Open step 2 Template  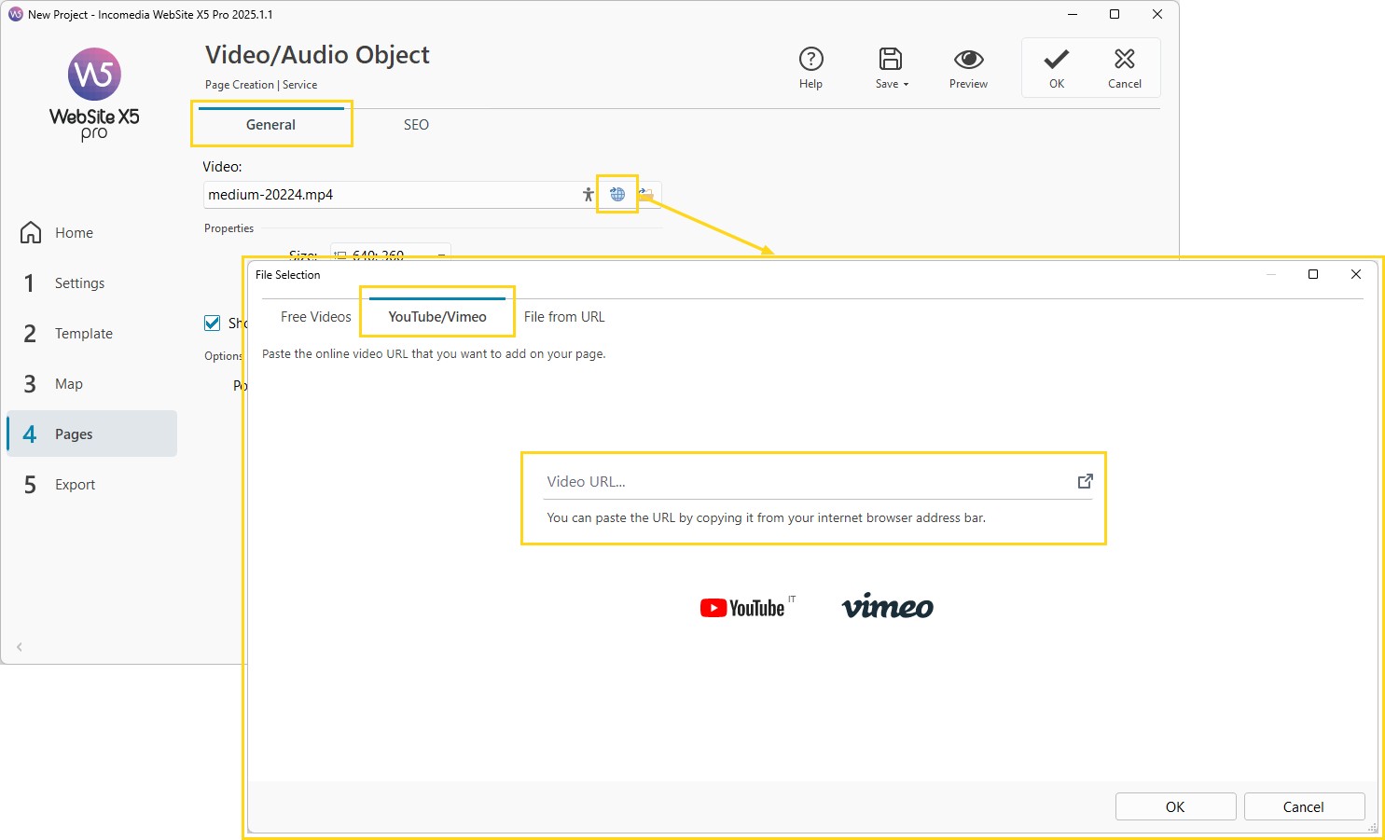pos(91,334)
